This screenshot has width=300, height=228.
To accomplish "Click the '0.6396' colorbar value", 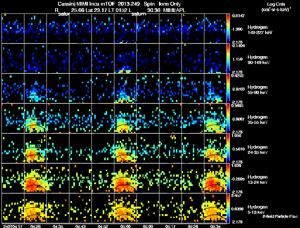I will [x=237, y=209].
